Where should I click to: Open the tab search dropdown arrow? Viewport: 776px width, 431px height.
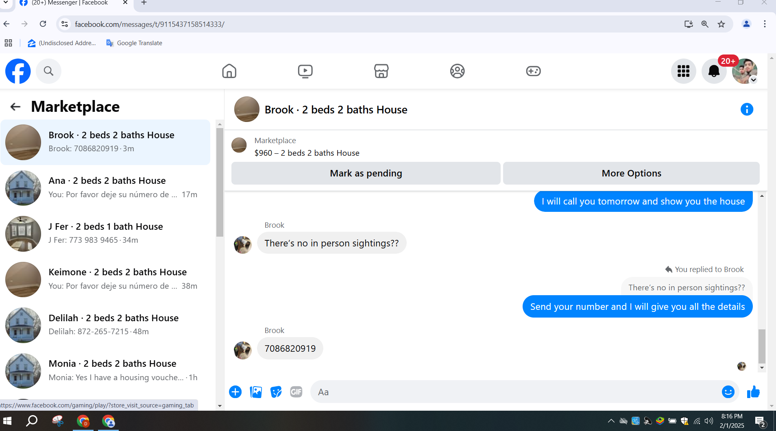point(6,2)
